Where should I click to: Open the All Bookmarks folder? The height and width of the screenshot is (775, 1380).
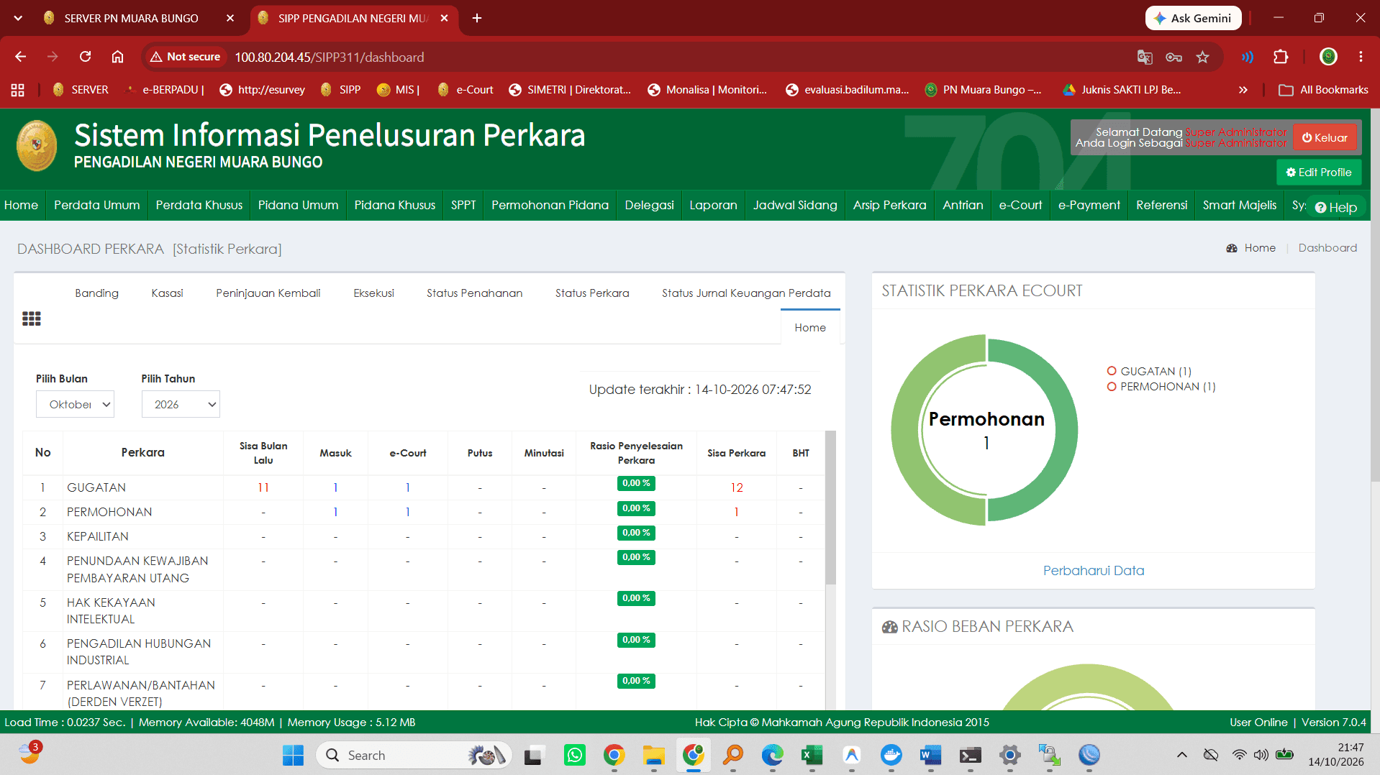click(1323, 90)
